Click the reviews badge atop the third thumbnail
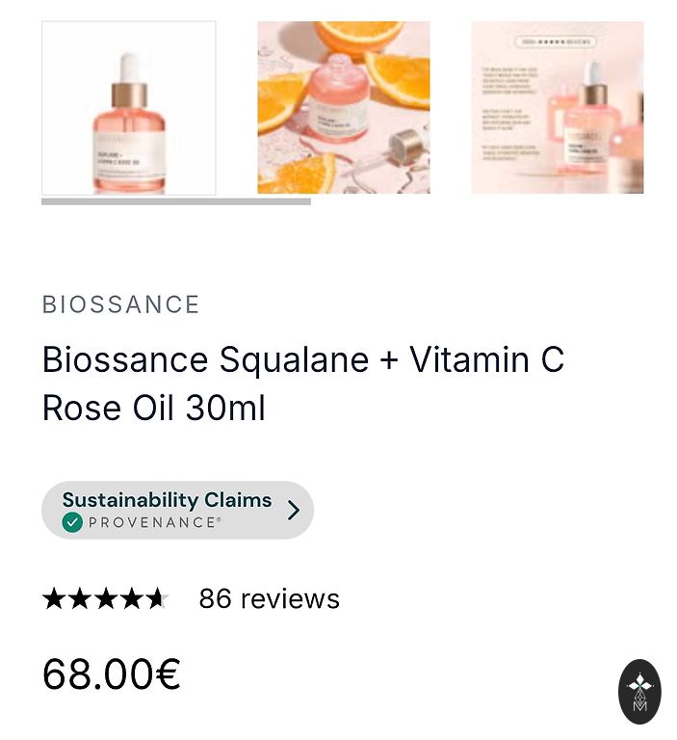This screenshot has width=677, height=740. pos(556,42)
